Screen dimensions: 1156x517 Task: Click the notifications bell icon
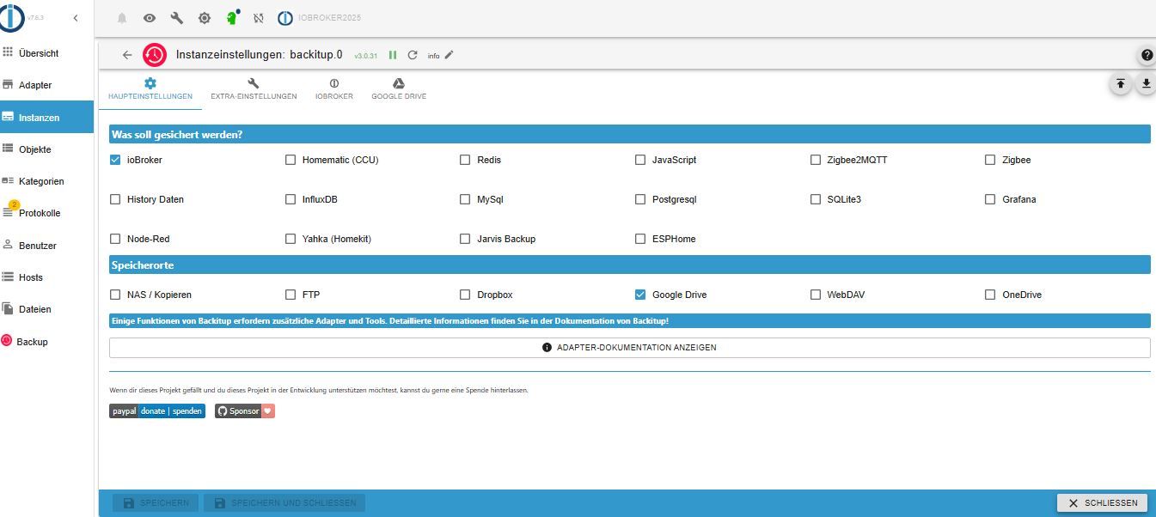(x=122, y=18)
